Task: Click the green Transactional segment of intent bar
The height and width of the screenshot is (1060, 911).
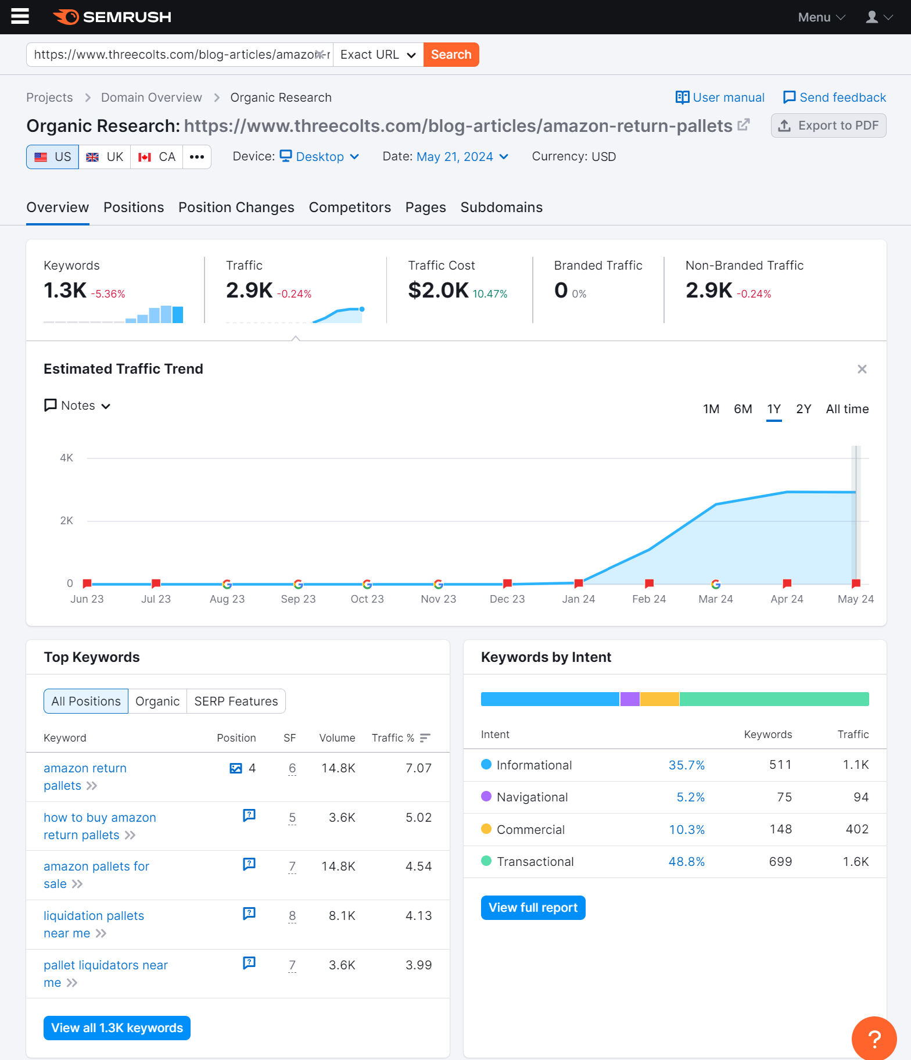Action: 774,699
